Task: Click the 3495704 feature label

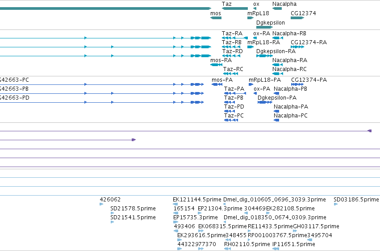Action: tap(320, 235)
